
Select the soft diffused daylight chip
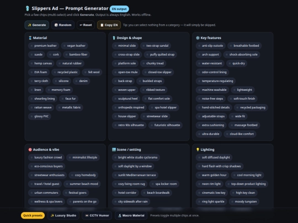click(x=214, y=157)
